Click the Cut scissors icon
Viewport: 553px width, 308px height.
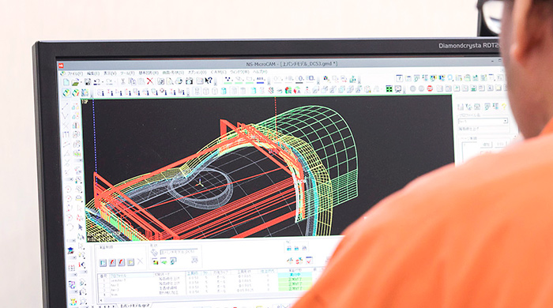click(122, 81)
